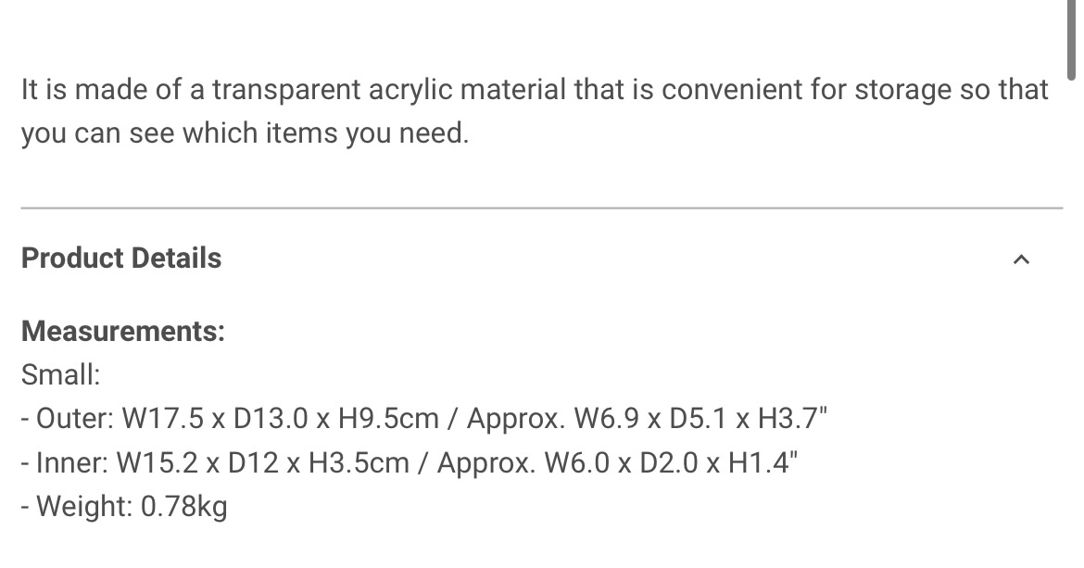
Task: Click the transparent acrylic material description text
Action: (x=536, y=110)
